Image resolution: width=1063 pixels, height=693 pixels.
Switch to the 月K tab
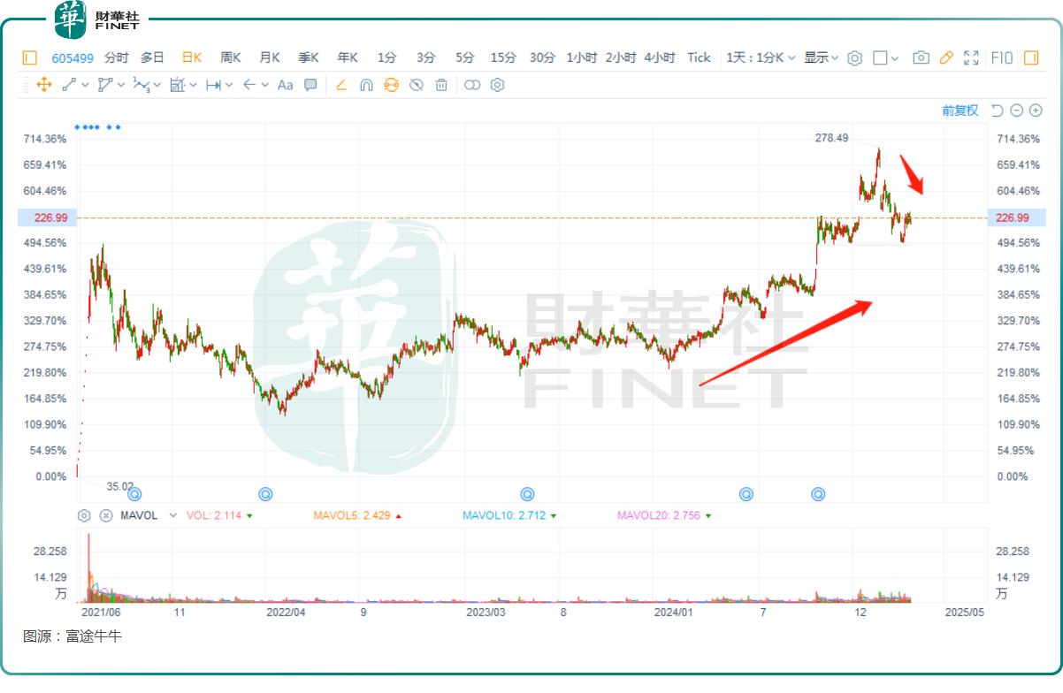(270, 57)
